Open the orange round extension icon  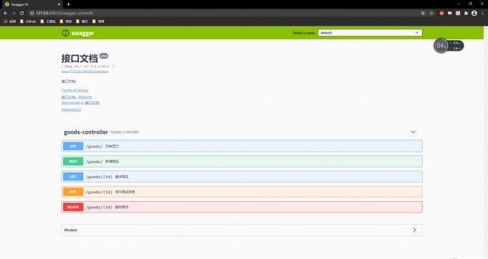tap(441, 14)
